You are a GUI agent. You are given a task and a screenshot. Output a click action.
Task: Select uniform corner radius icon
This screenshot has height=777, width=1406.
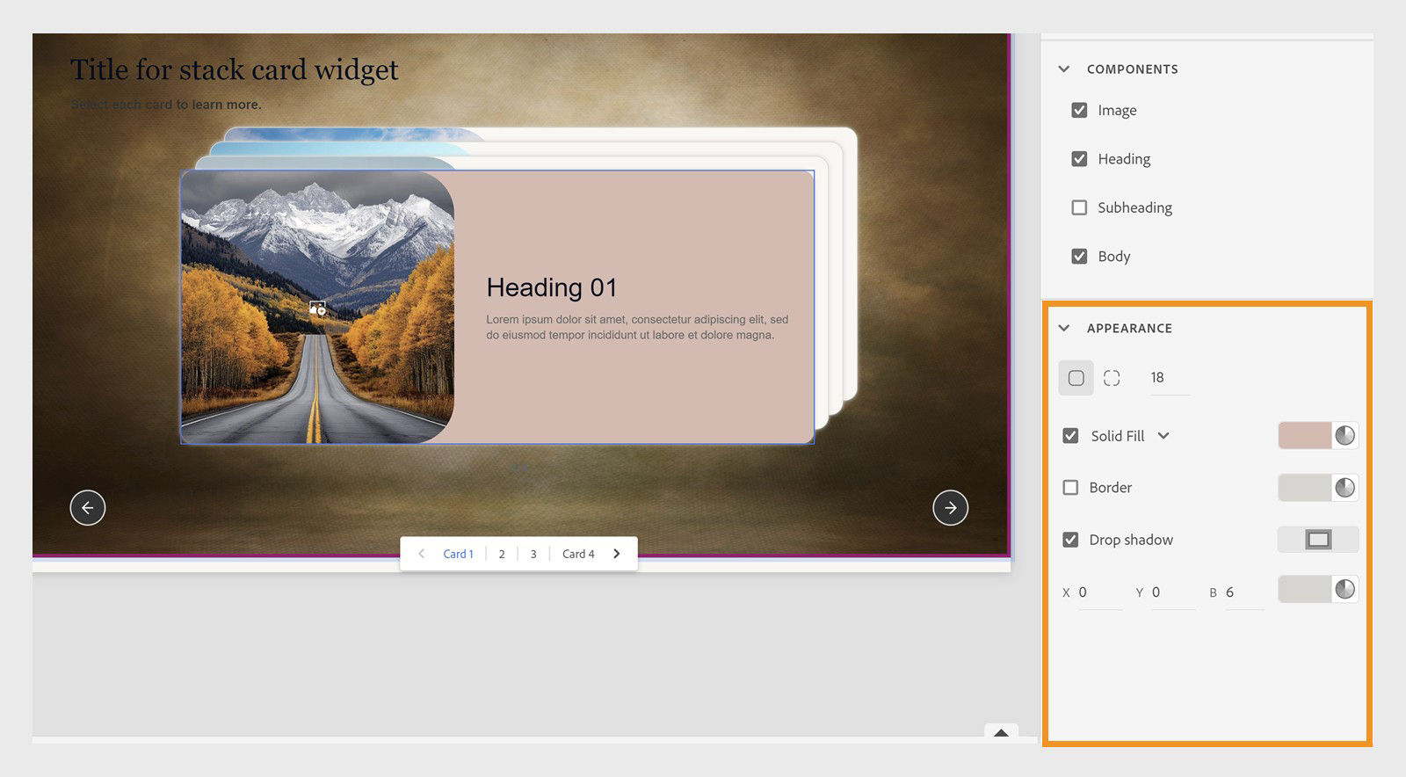[x=1076, y=378]
